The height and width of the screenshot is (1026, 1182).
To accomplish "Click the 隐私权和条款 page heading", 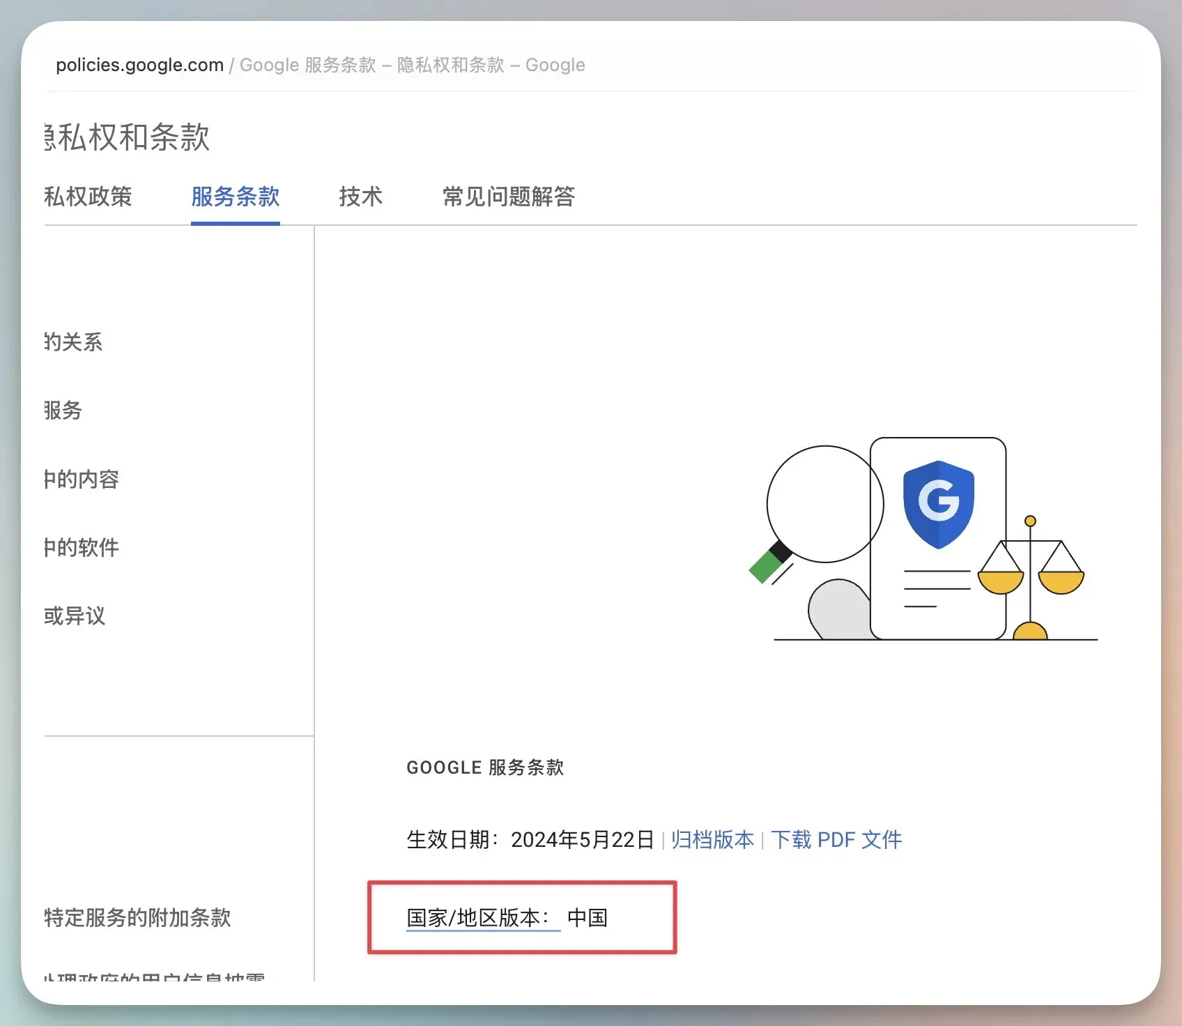I will tap(127, 137).
